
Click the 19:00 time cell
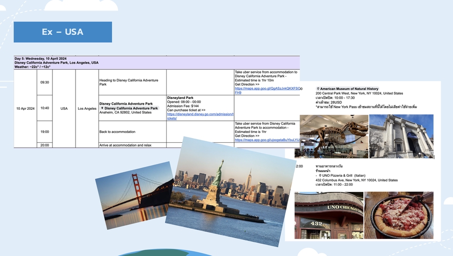(44, 132)
